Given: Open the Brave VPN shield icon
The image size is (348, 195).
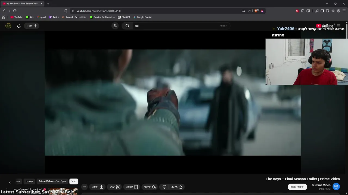Looking at the screenshot, I should [338, 11].
